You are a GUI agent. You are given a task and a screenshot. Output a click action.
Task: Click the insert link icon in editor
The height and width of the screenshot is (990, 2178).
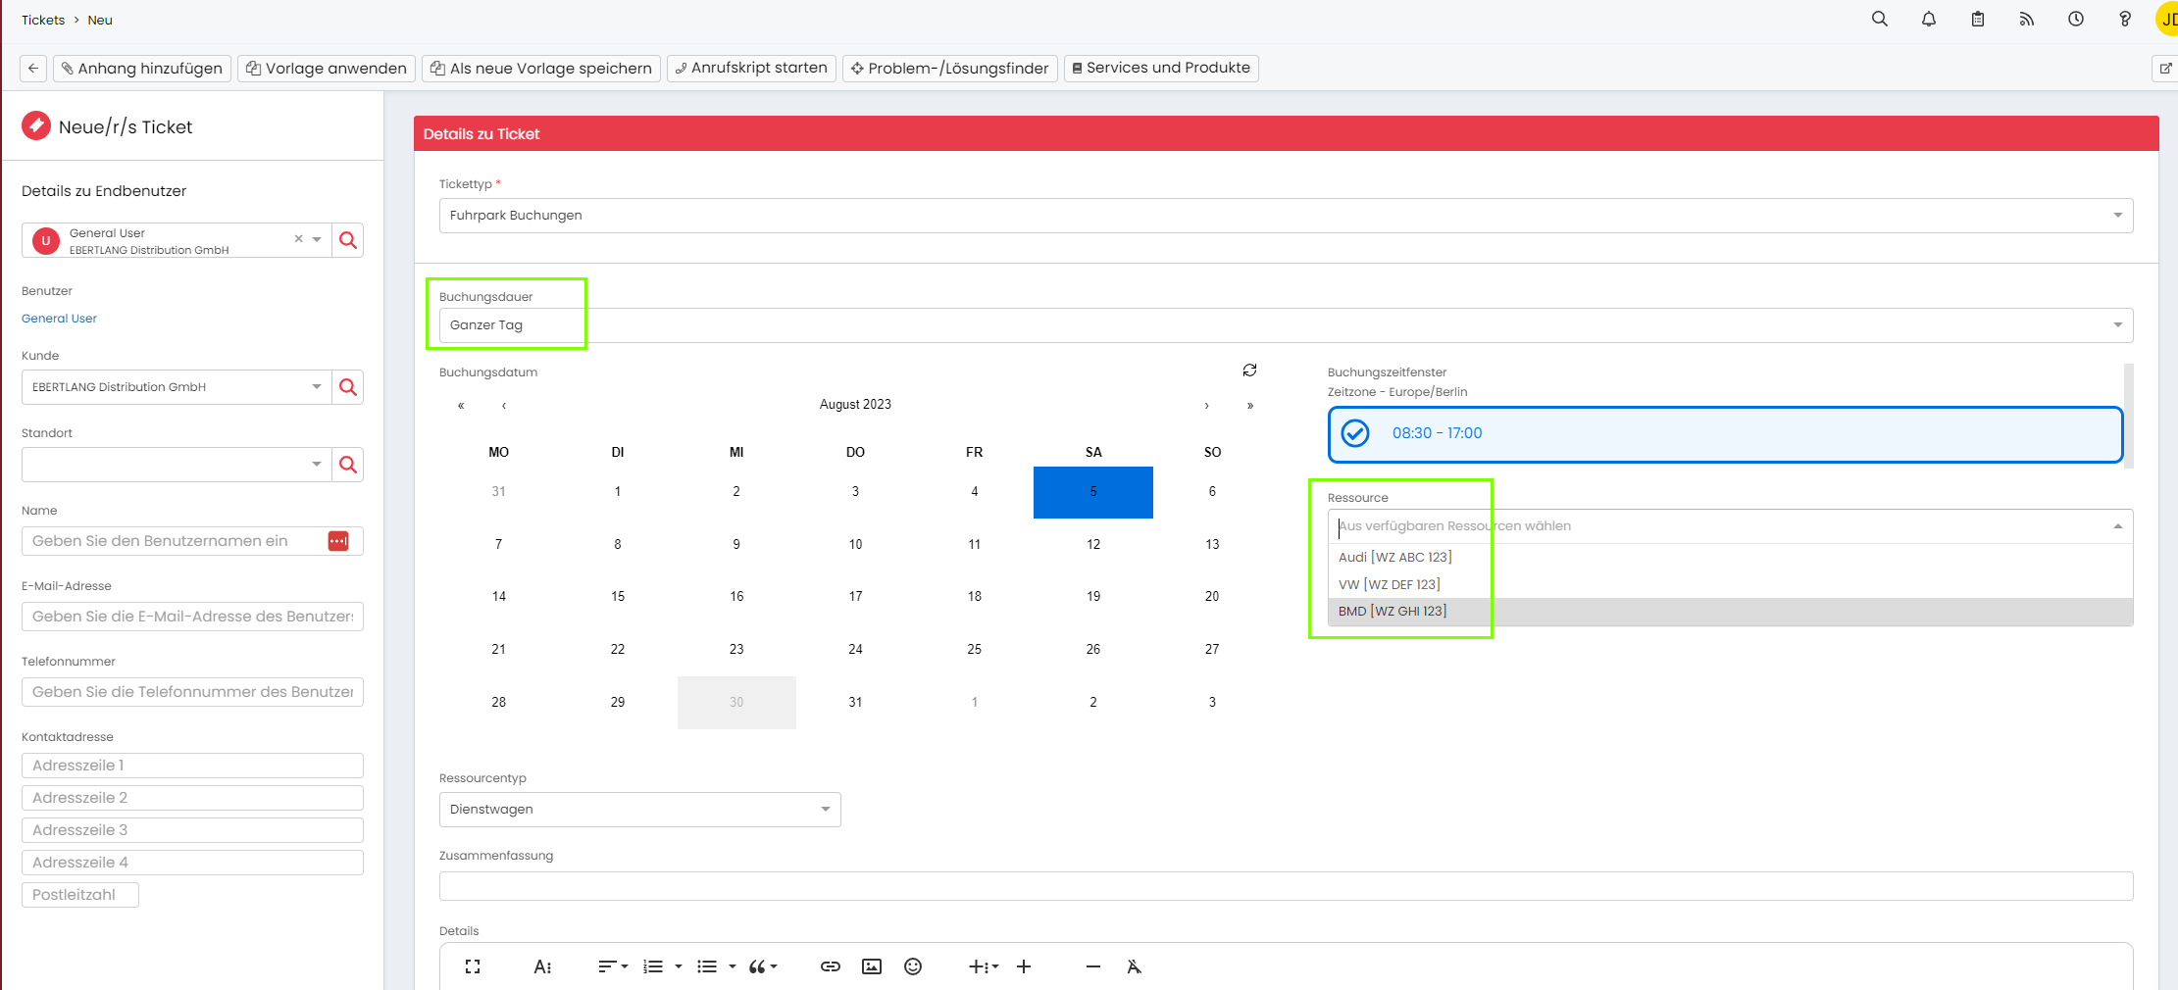830,966
